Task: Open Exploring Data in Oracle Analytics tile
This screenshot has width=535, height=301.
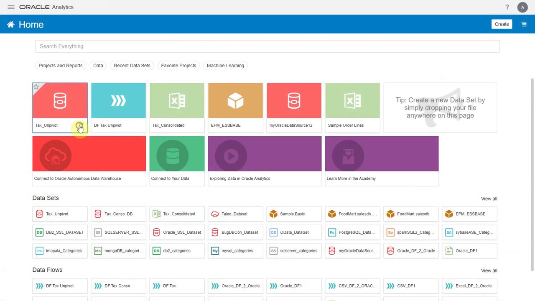Action: [x=265, y=161]
